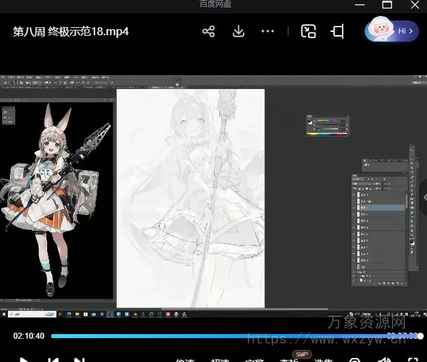Open the 选集 episode list
Viewport: 427px width, 362px height.
click(x=323, y=361)
